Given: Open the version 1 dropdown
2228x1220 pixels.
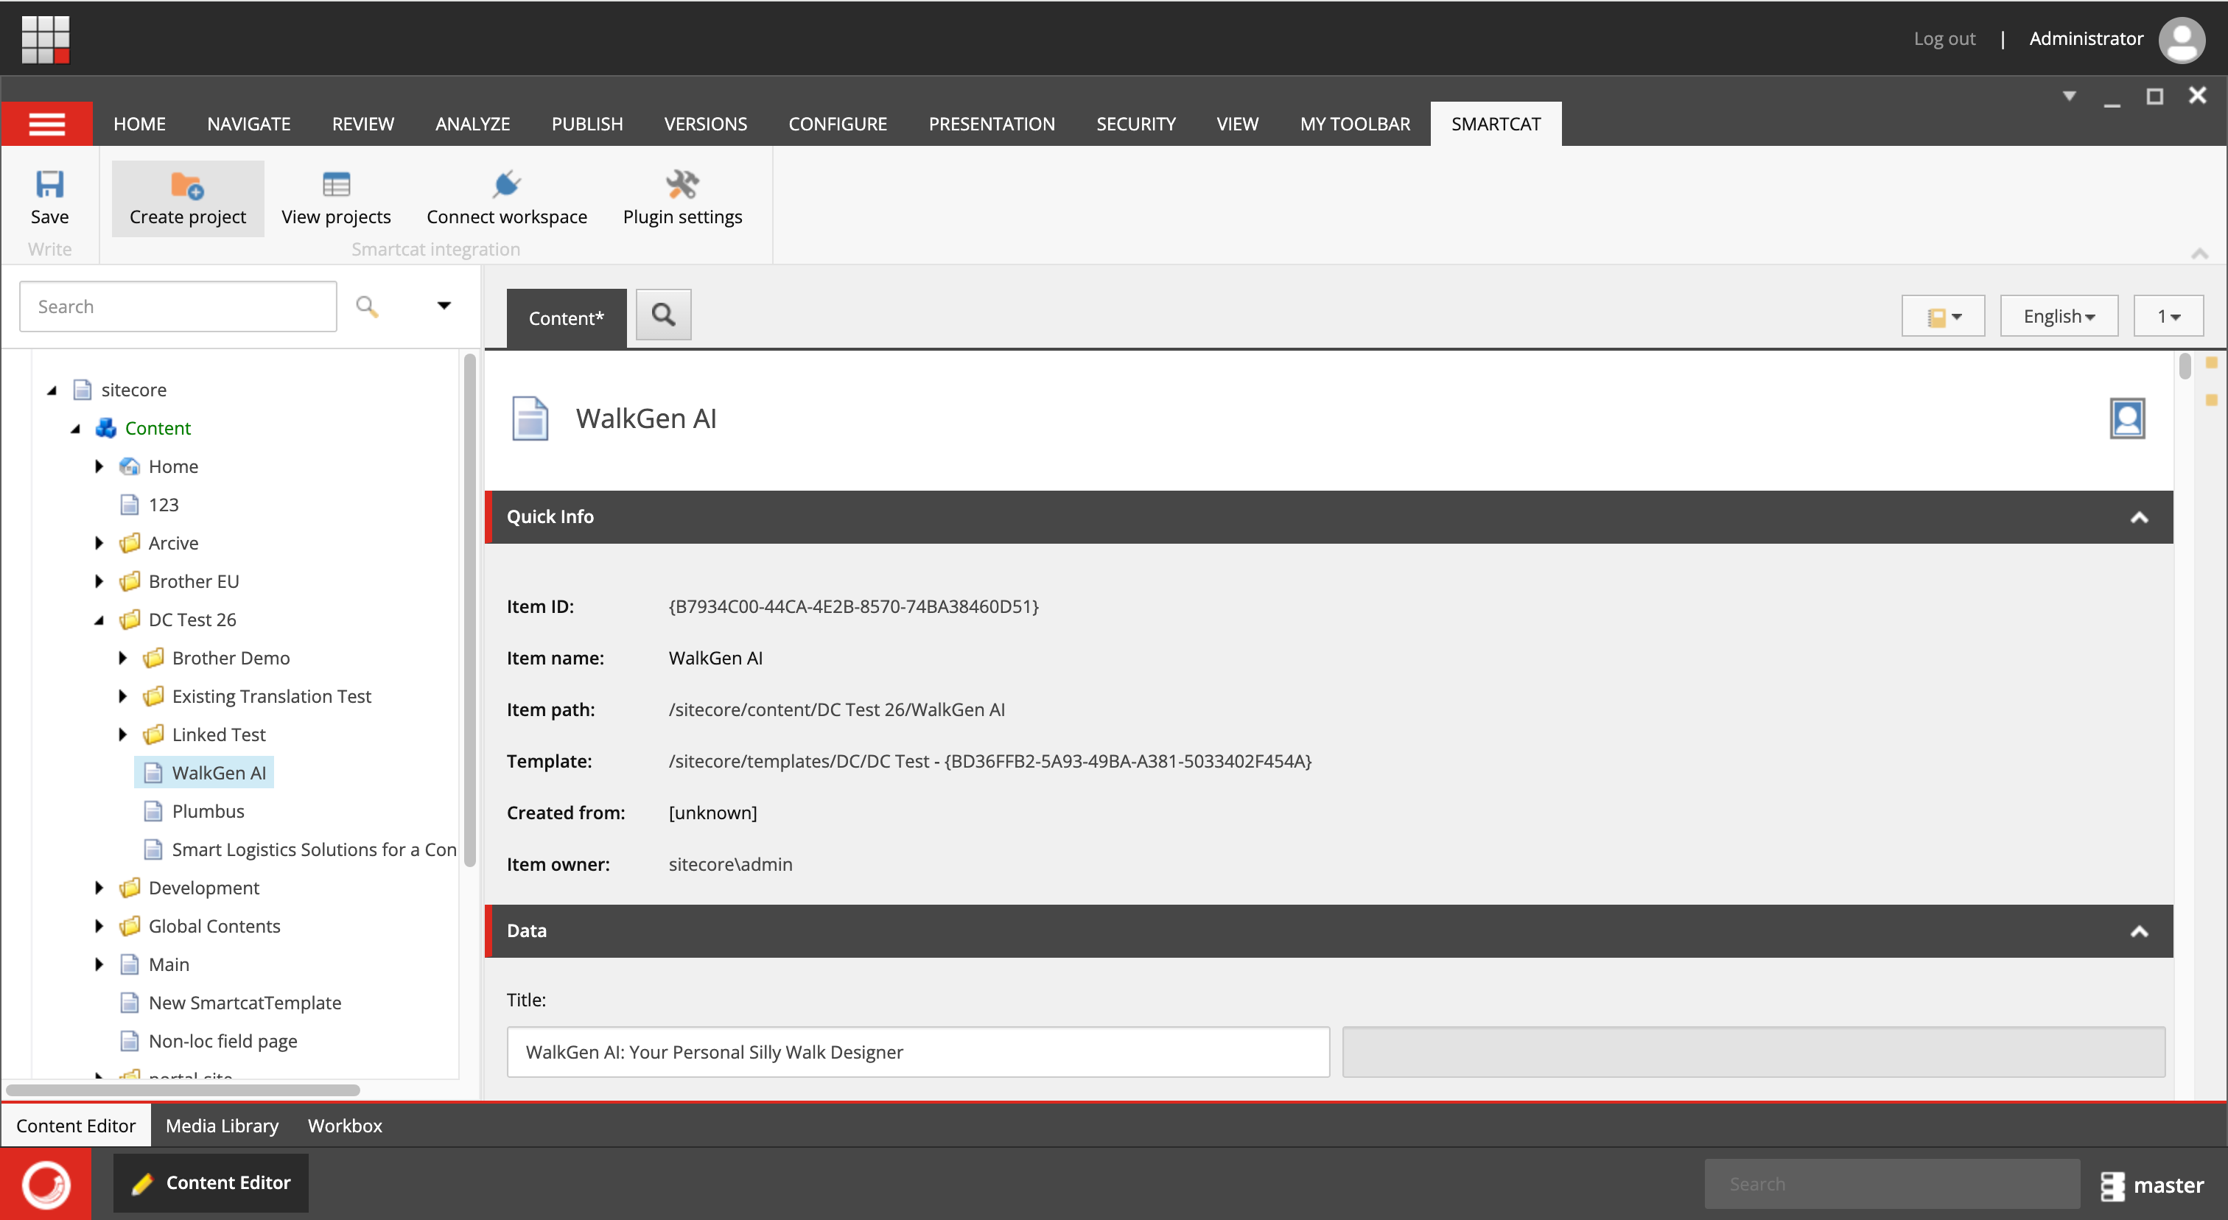Looking at the screenshot, I should [2168, 317].
